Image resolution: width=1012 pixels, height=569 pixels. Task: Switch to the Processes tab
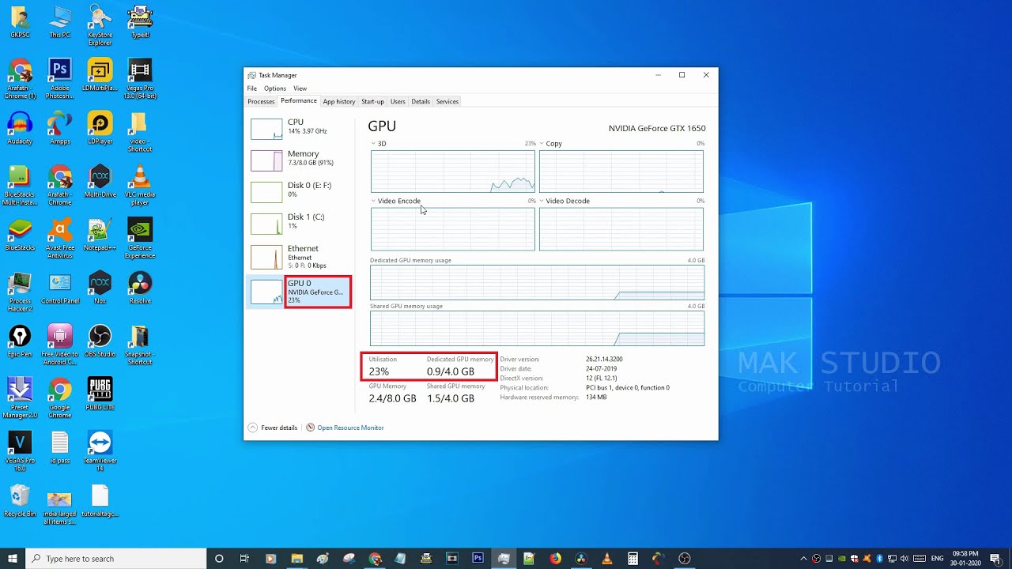click(261, 101)
